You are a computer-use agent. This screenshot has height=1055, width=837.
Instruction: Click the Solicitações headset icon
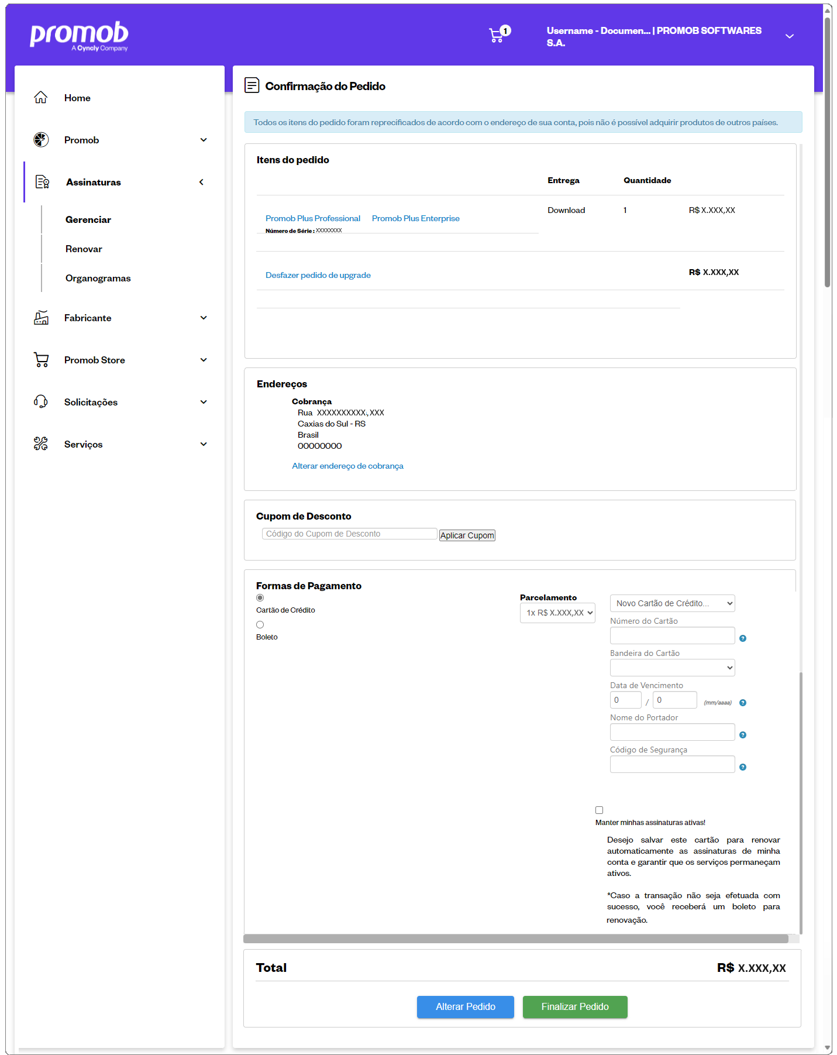pyautogui.click(x=41, y=402)
